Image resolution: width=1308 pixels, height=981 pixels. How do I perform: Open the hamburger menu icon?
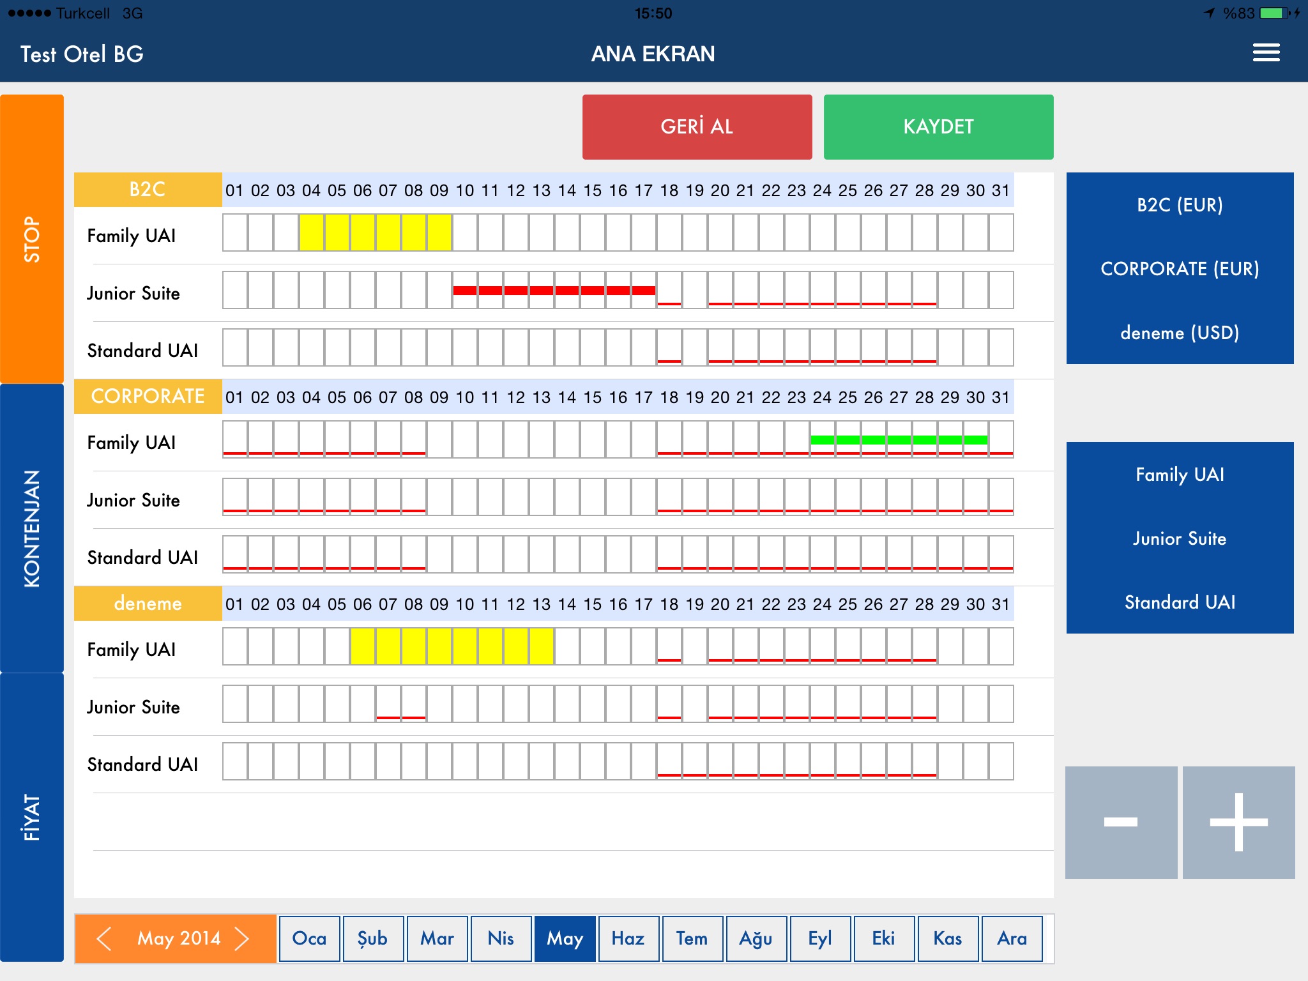1266,53
